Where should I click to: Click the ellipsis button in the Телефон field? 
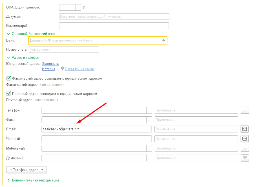[x=149, y=110]
